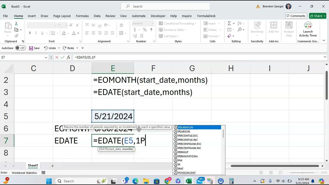Viewport: 329px width, 185px height.
Task: Open the Comments button
Action: click(296, 16)
